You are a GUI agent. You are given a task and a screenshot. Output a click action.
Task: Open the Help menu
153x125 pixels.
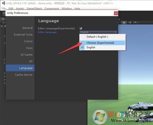point(77,9)
